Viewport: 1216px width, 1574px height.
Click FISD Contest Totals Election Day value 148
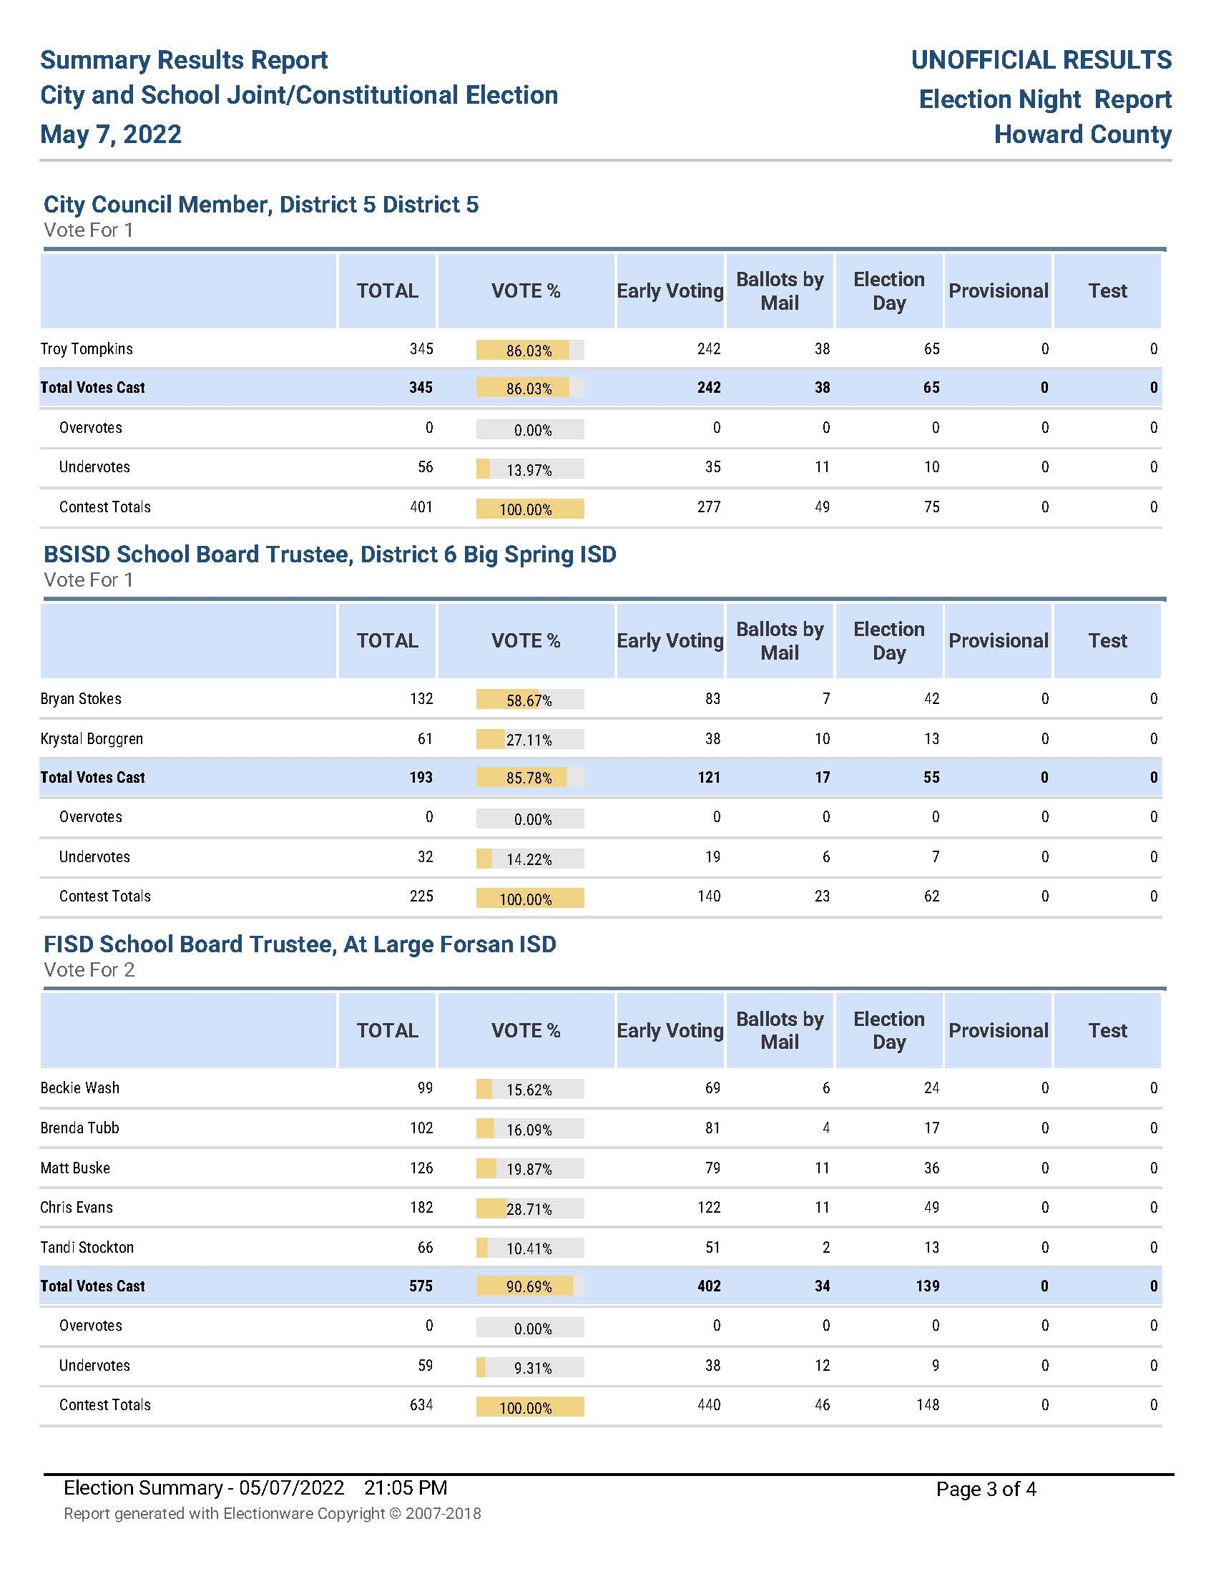tap(928, 1404)
